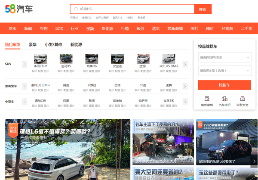The image size is (258, 180).
Task: Open 图片 navigation item
Action: pos(194,28)
